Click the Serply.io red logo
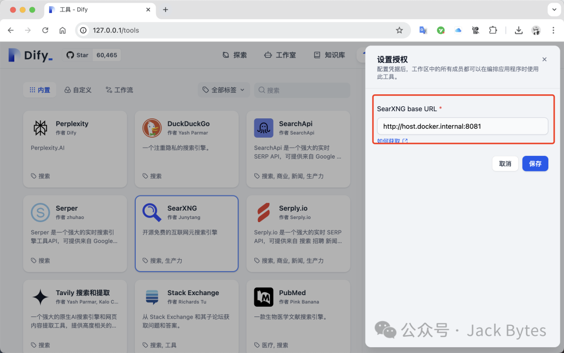This screenshot has width=564, height=353. pyautogui.click(x=264, y=212)
